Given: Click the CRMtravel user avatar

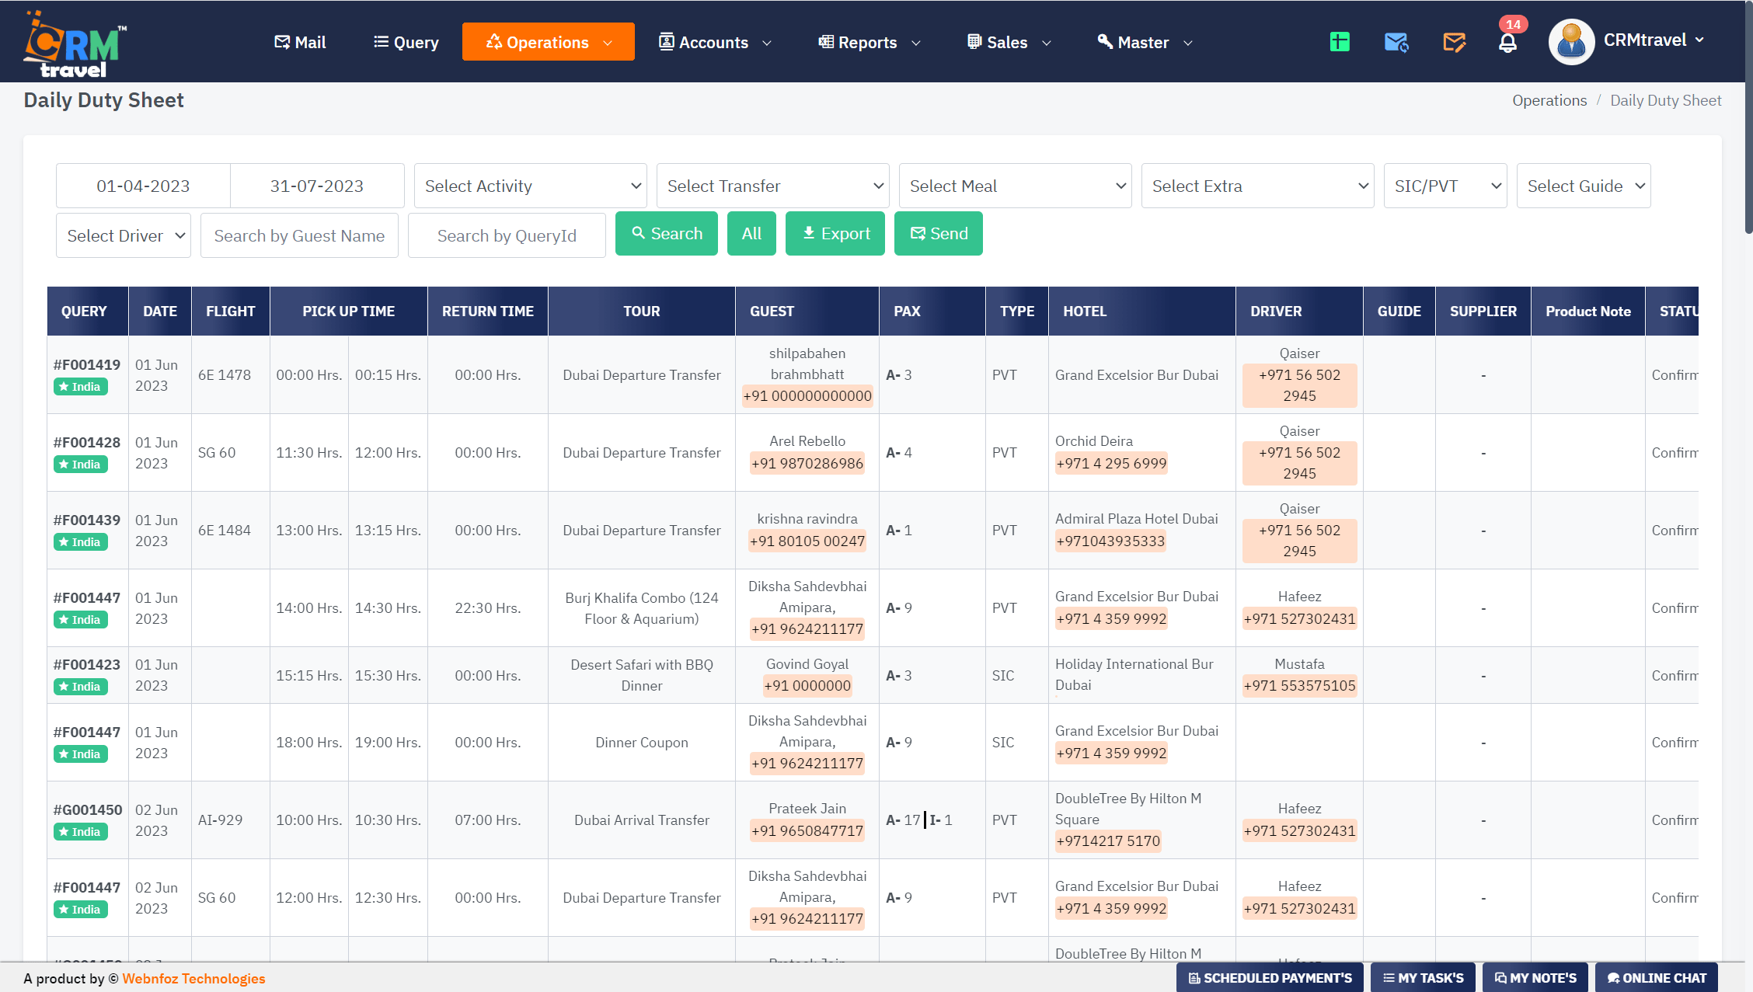Looking at the screenshot, I should [x=1571, y=42].
